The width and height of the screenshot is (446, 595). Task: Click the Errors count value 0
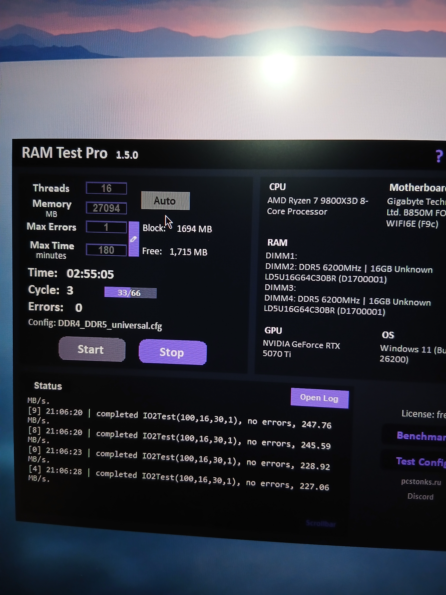[79, 307]
